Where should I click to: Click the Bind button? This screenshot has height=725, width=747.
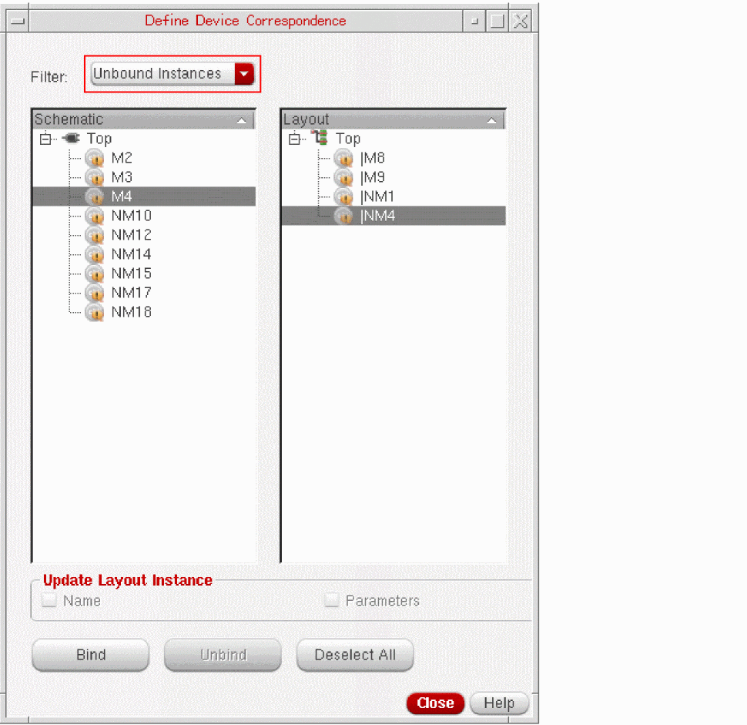click(91, 655)
